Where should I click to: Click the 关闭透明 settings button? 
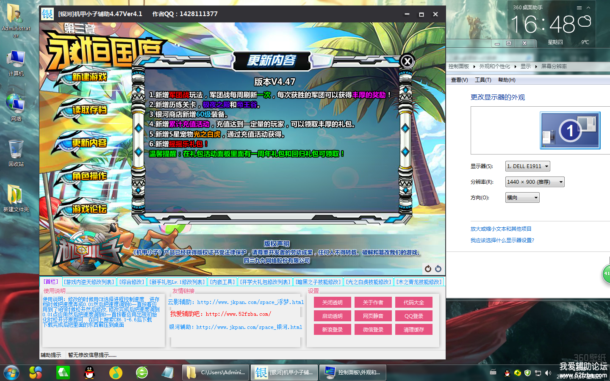[333, 302]
